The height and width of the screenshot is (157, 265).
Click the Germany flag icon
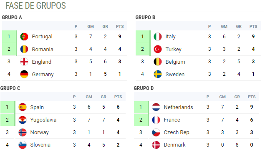[x=24, y=74]
